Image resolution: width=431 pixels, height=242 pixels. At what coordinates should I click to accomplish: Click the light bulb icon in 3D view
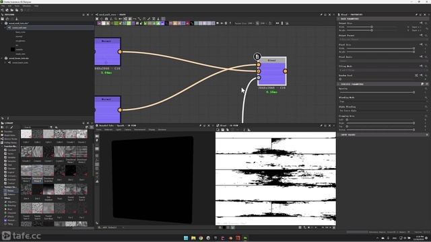click(97, 140)
